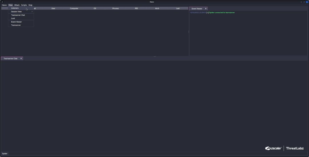
Task: Close the Event Viewer tab
Action: pyautogui.click(x=206, y=9)
